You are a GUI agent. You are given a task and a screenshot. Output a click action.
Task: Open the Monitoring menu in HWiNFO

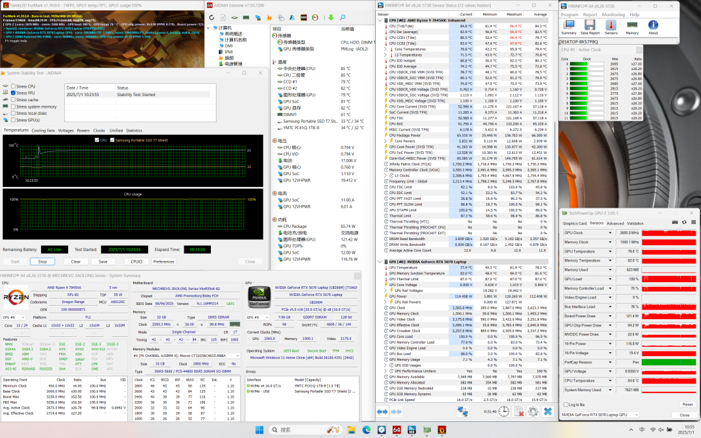pyautogui.click(x=613, y=14)
